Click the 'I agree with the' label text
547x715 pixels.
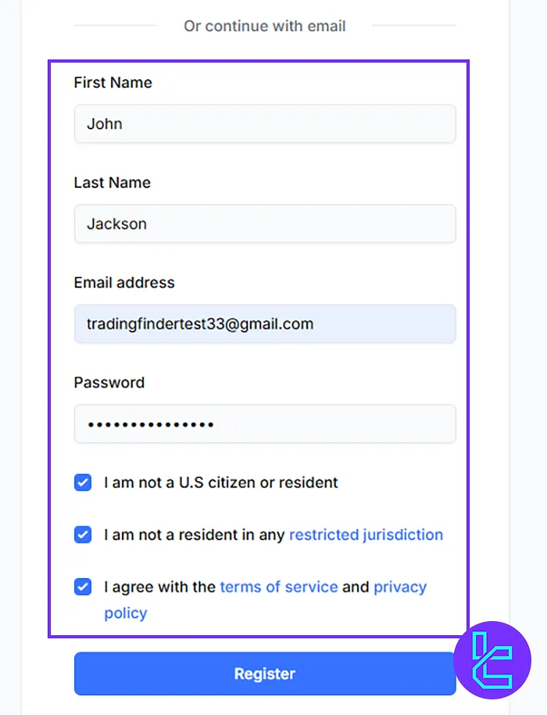pos(160,587)
